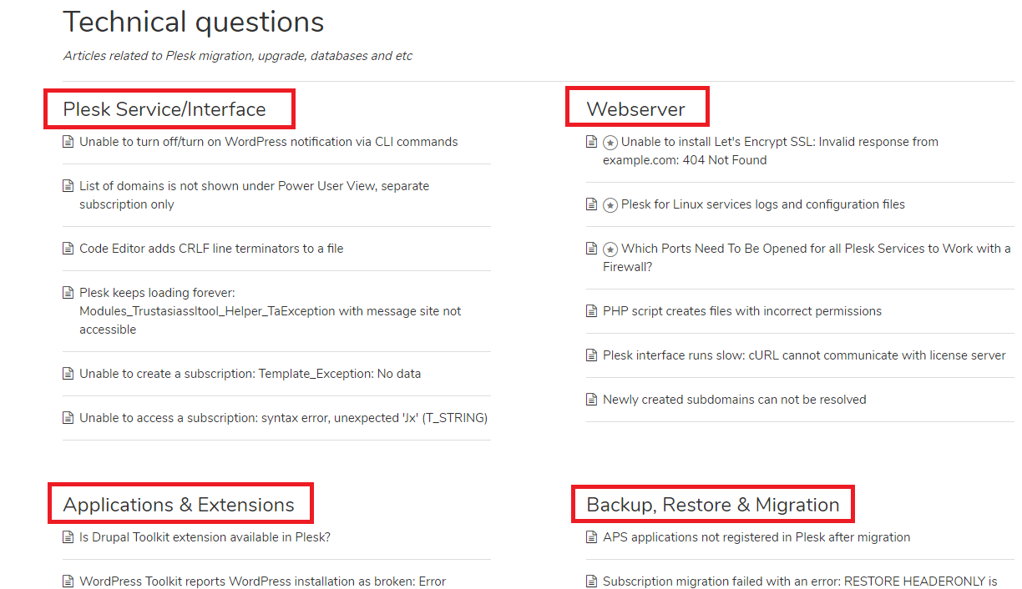
Task: View 'Newly created subdomains can not be resolved'
Action: [x=734, y=400]
